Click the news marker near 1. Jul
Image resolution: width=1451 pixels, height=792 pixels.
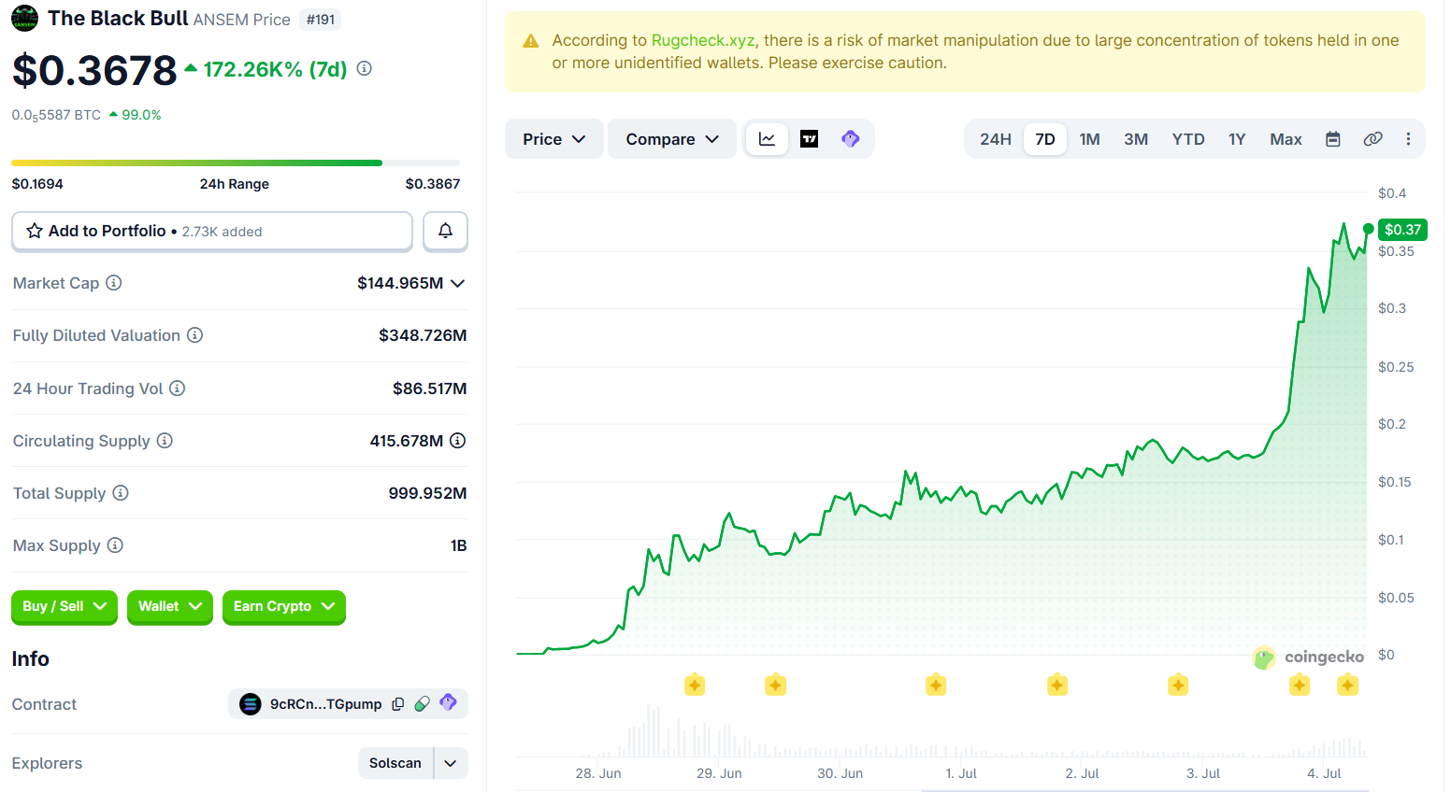936,685
